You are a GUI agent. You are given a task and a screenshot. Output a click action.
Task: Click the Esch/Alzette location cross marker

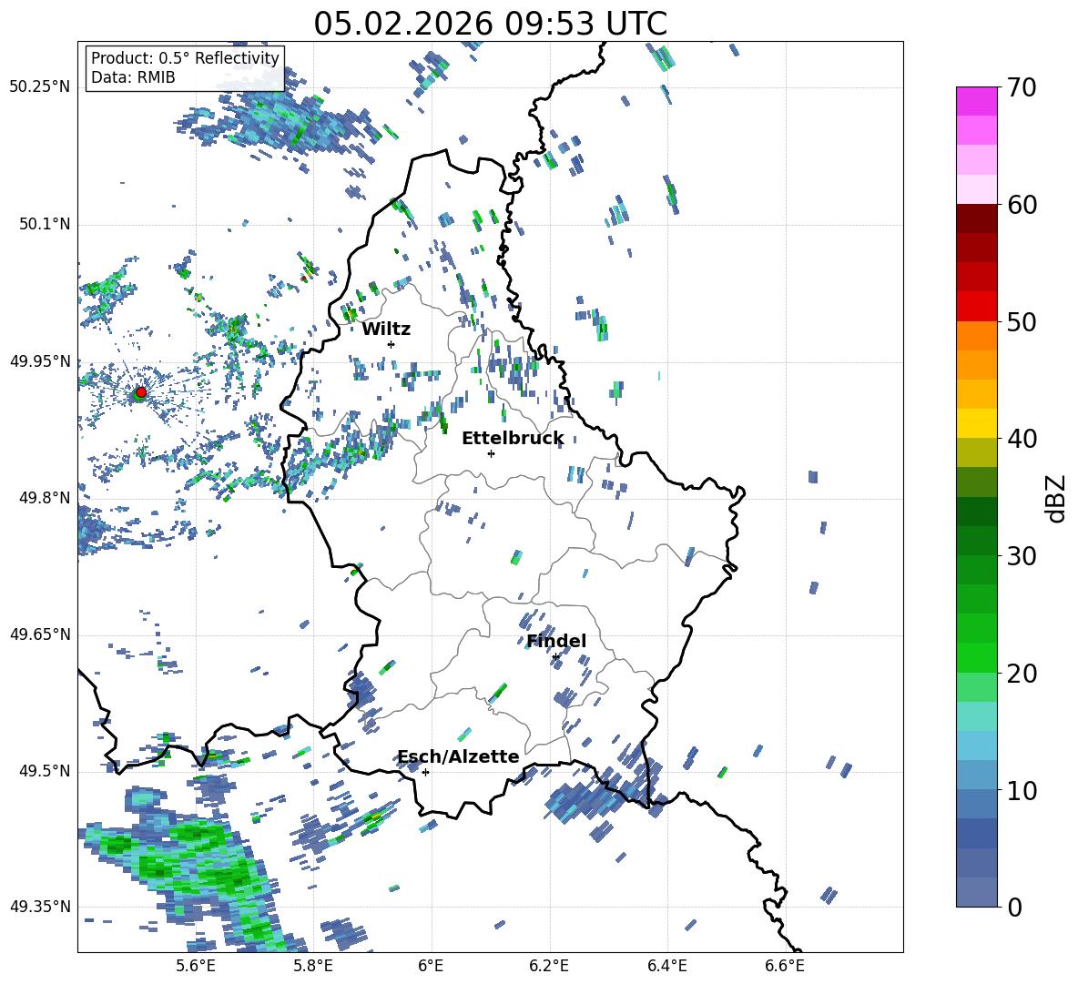point(425,772)
